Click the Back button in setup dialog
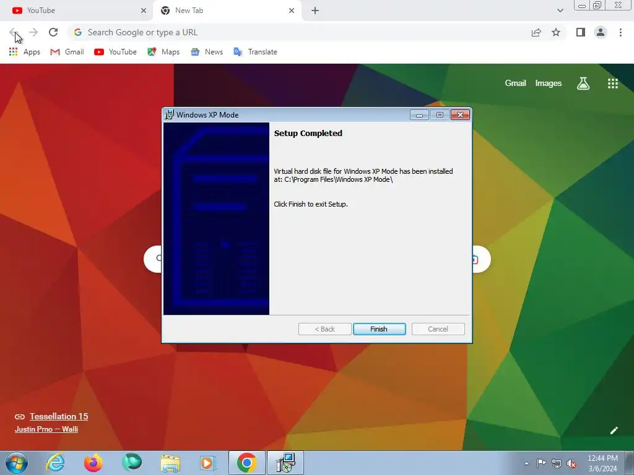Image resolution: width=634 pixels, height=475 pixels. (324, 329)
